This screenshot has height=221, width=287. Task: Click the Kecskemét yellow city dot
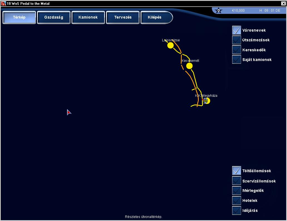pos(189,66)
